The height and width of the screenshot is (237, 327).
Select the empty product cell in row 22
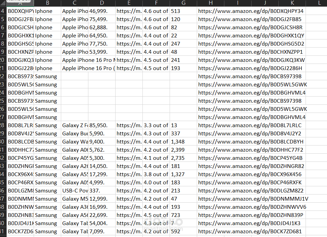(x=75, y=76)
